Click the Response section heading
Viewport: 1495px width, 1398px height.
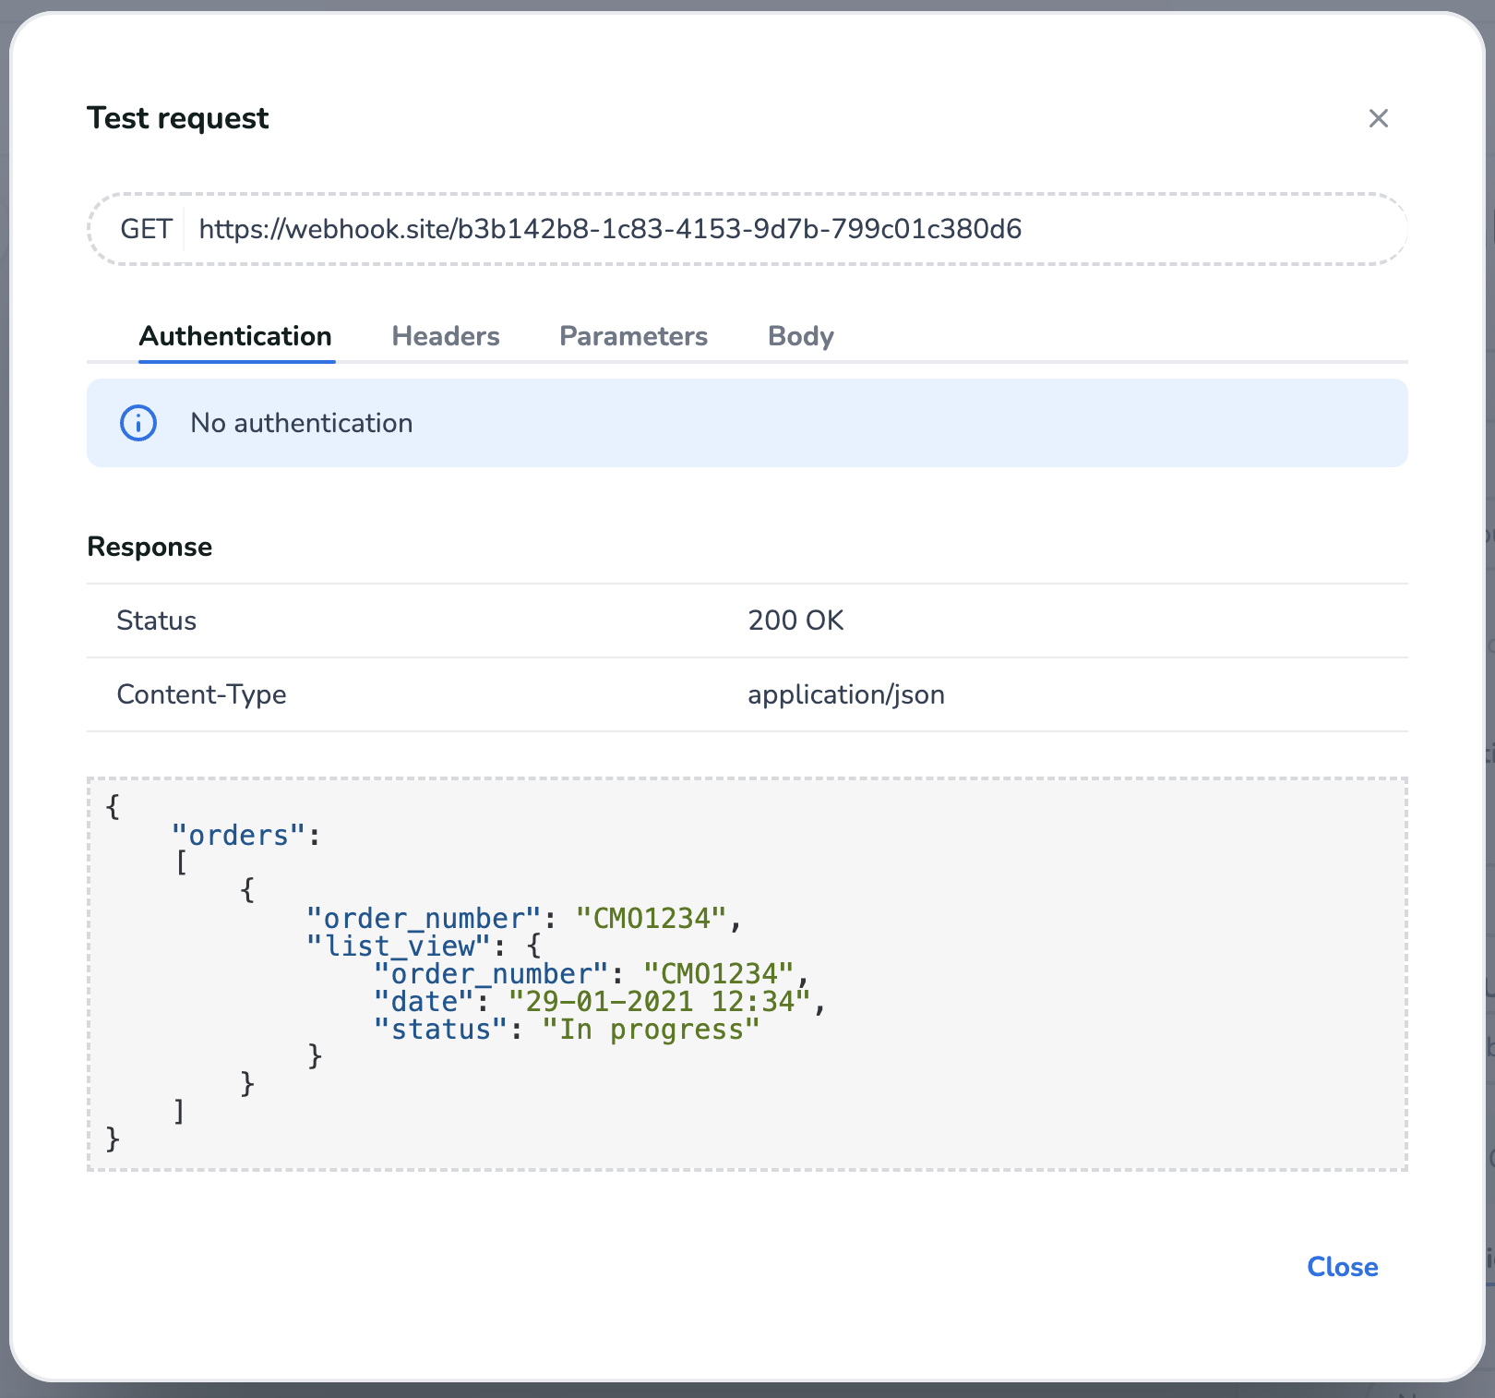tap(149, 547)
